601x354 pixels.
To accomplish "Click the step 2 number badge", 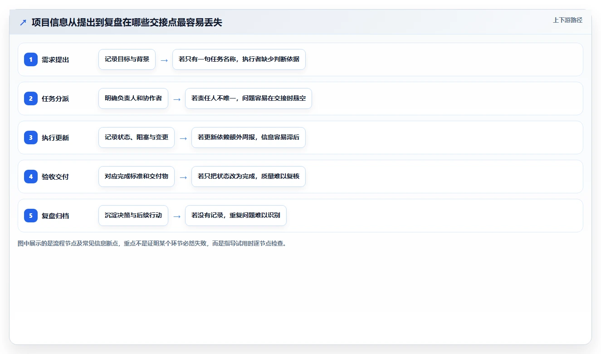I will coord(31,98).
